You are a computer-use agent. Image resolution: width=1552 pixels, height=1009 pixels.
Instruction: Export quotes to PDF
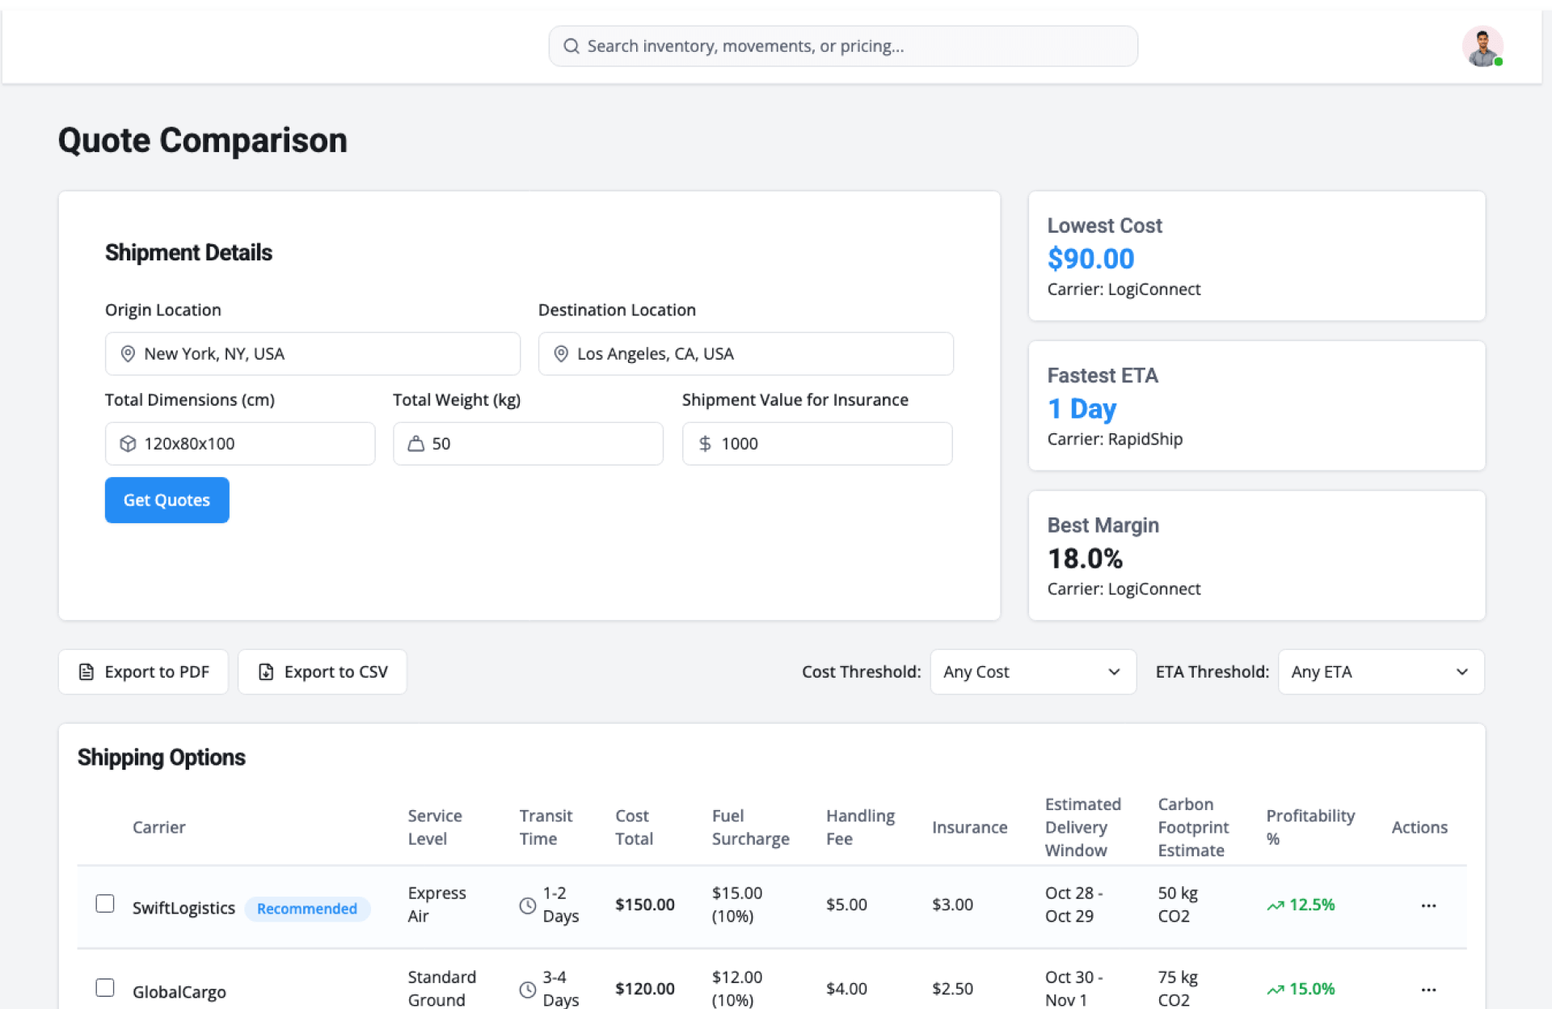[143, 672]
